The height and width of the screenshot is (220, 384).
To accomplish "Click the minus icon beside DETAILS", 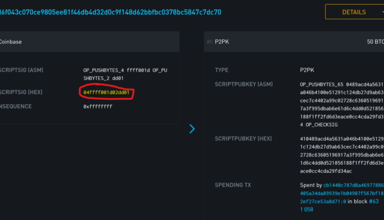I will click(381, 12).
